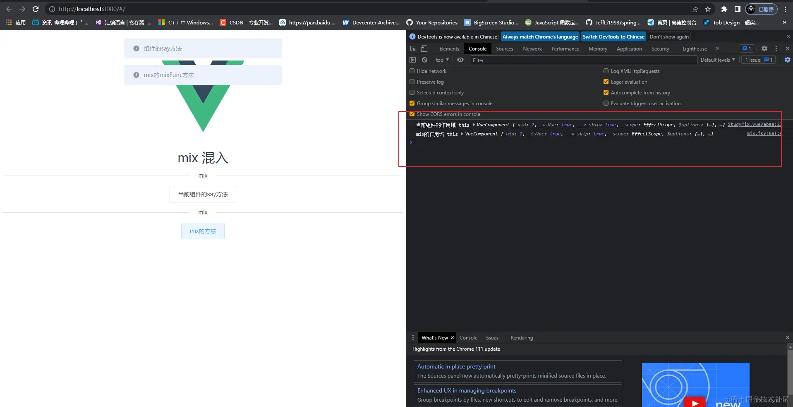Open Performance tab
Image resolution: width=793 pixels, height=407 pixels.
[x=565, y=49]
